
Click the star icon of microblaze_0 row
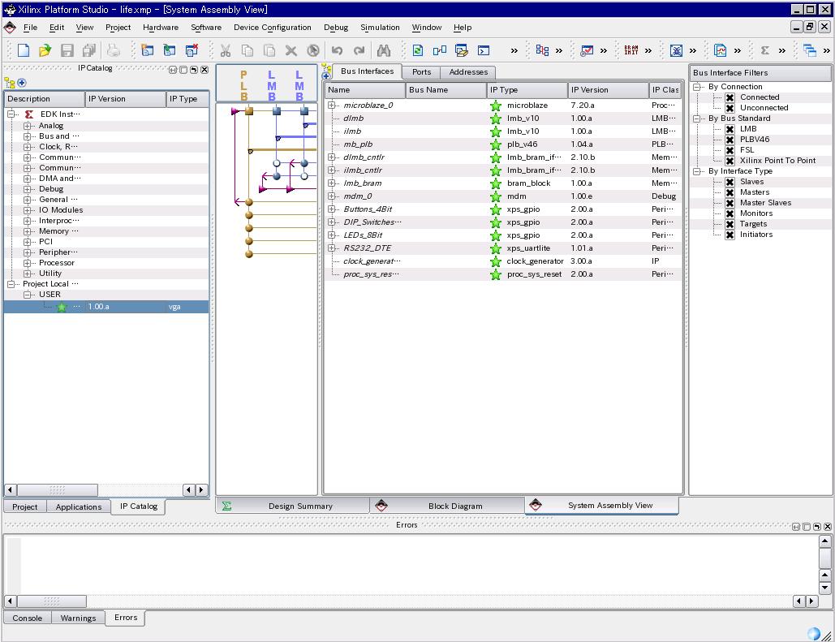(x=496, y=106)
